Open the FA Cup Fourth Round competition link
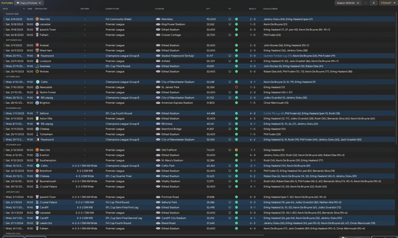This screenshot has width=398, height=238. pyautogui.click(x=118, y=223)
